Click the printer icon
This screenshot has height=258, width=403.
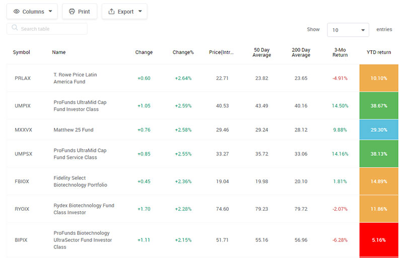click(72, 12)
